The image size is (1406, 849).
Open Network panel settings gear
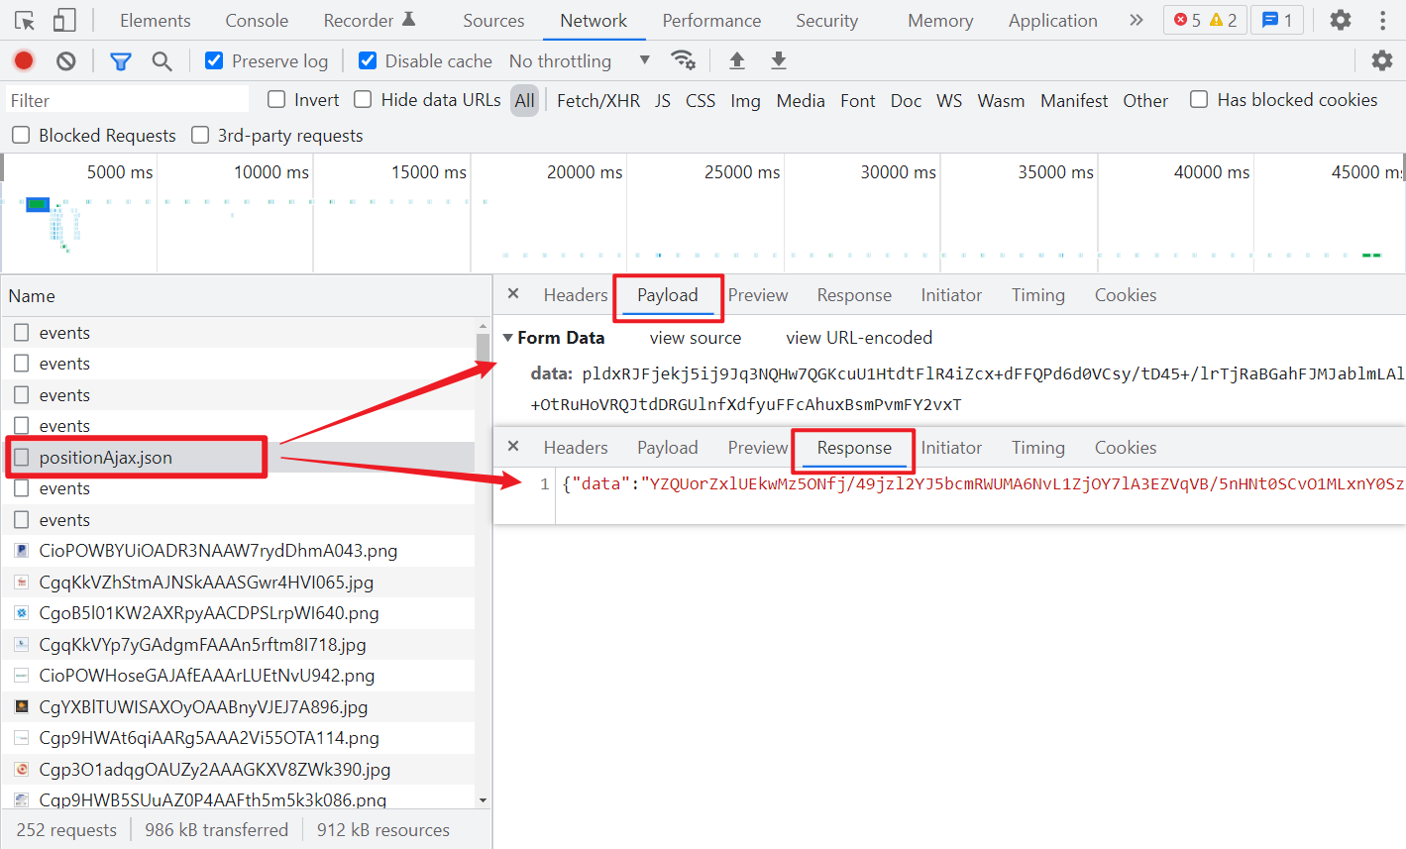click(x=1382, y=60)
